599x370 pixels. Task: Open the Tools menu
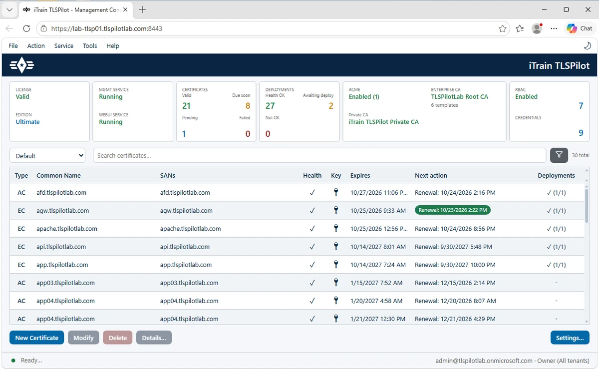[90, 45]
